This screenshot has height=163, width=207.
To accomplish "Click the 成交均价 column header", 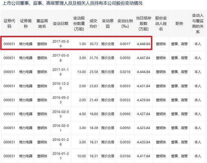I will click(93, 23).
